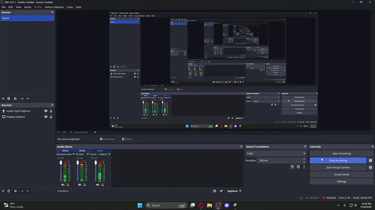Viewport: 375px width, 210px height.
Task: Open transition properties three-dot menu
Action: tap(304, 167)
